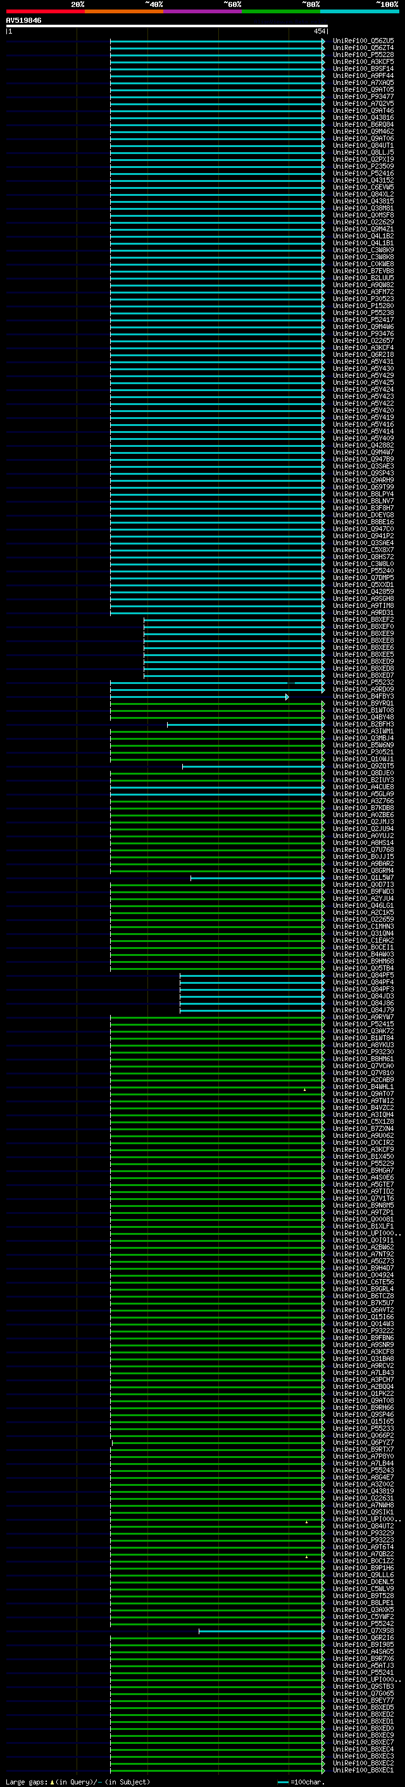Select hit UniRef100_B9EY77
Image resolution: width=405 pixels, height=1787 pixels.
click(x=363, y=1700)
